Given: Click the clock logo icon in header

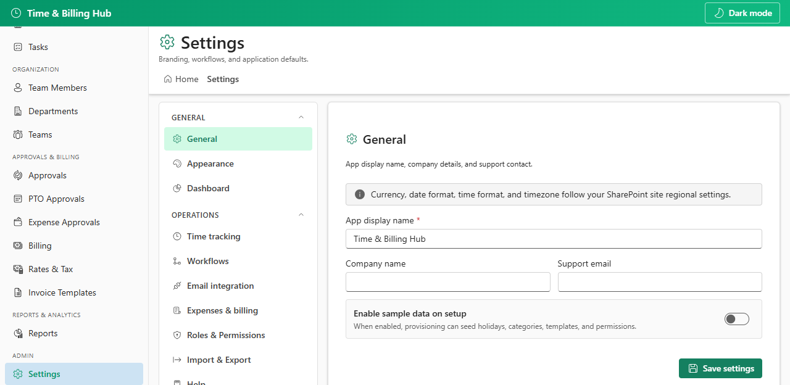Looking at the screenshot, I should click(16, 13).
